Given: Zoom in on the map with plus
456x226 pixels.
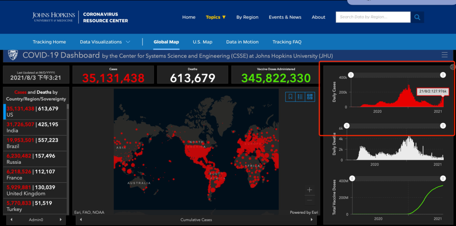Looking at the screenshot, I should (x=309, y=190).
